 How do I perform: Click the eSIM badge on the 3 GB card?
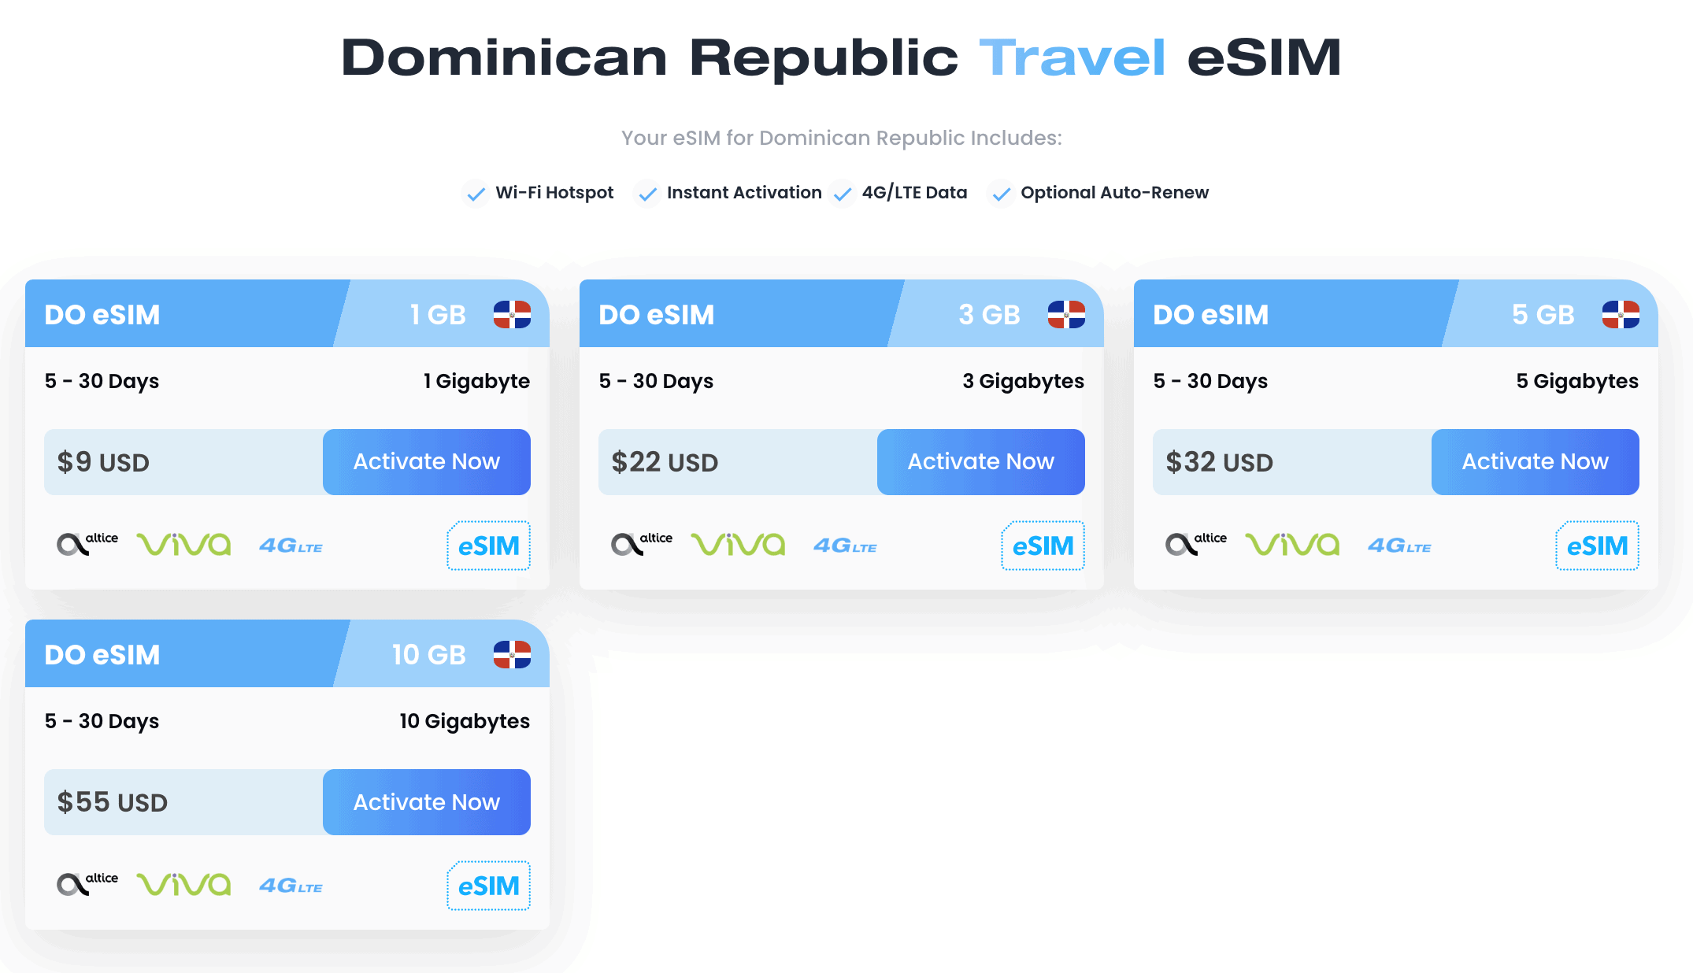[x=1043, y=546]
